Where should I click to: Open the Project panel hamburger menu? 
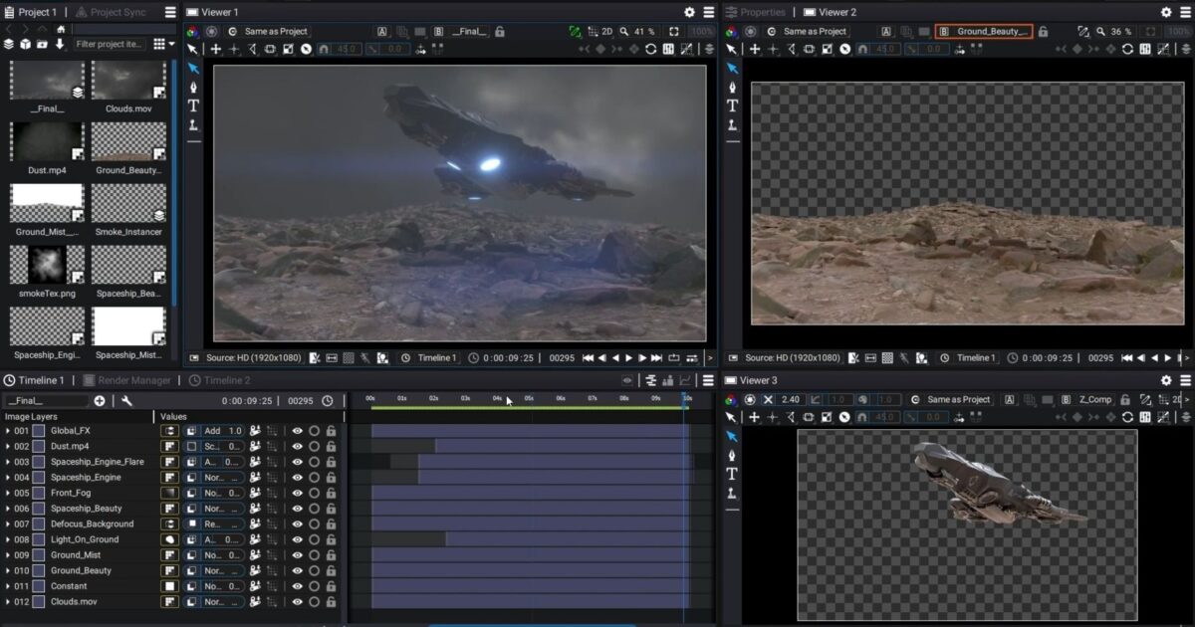(170, 12)
